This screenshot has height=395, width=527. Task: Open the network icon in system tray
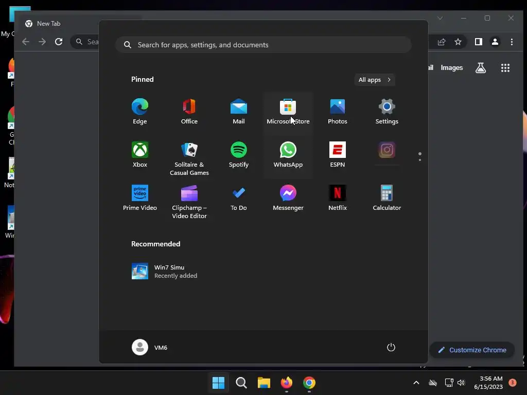(x=449, y=383)
